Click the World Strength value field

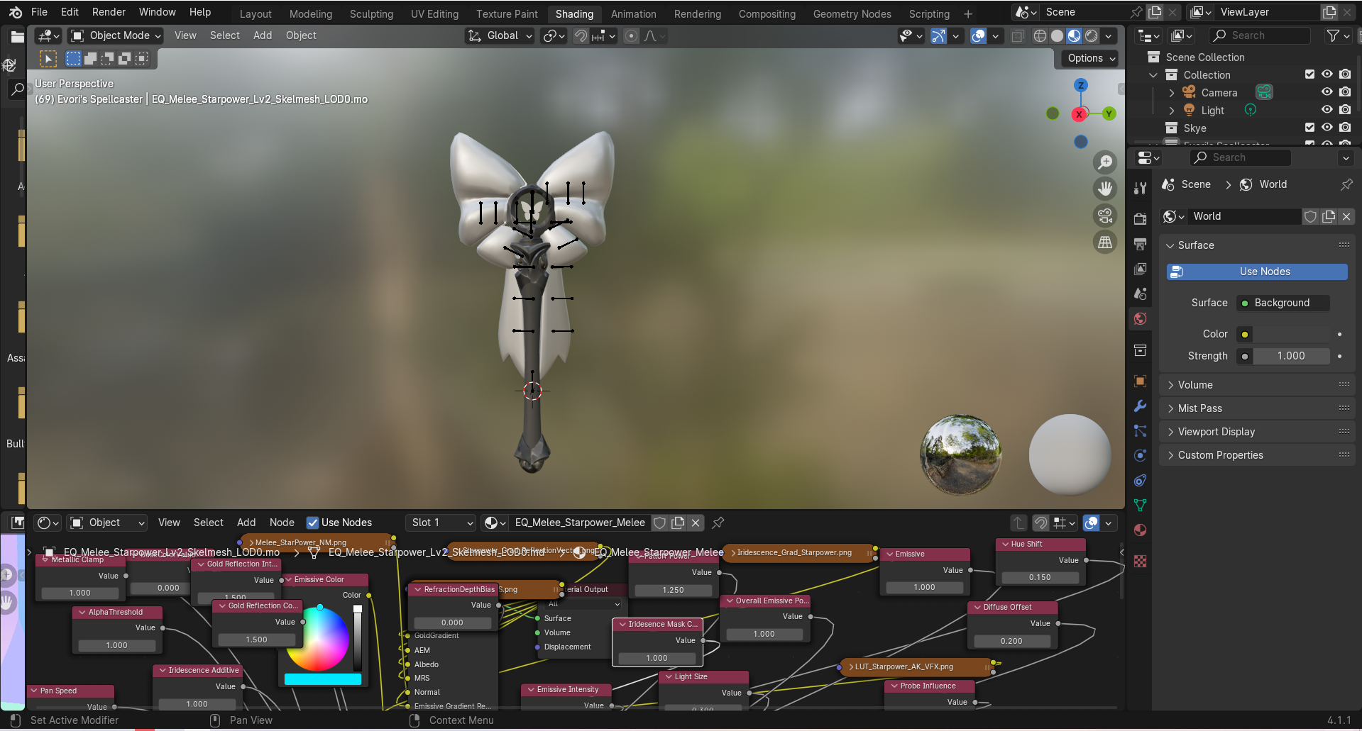1290,356
